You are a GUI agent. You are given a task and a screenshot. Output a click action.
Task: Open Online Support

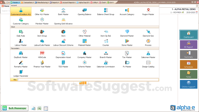pyautogui.click(x=189, y=84)
